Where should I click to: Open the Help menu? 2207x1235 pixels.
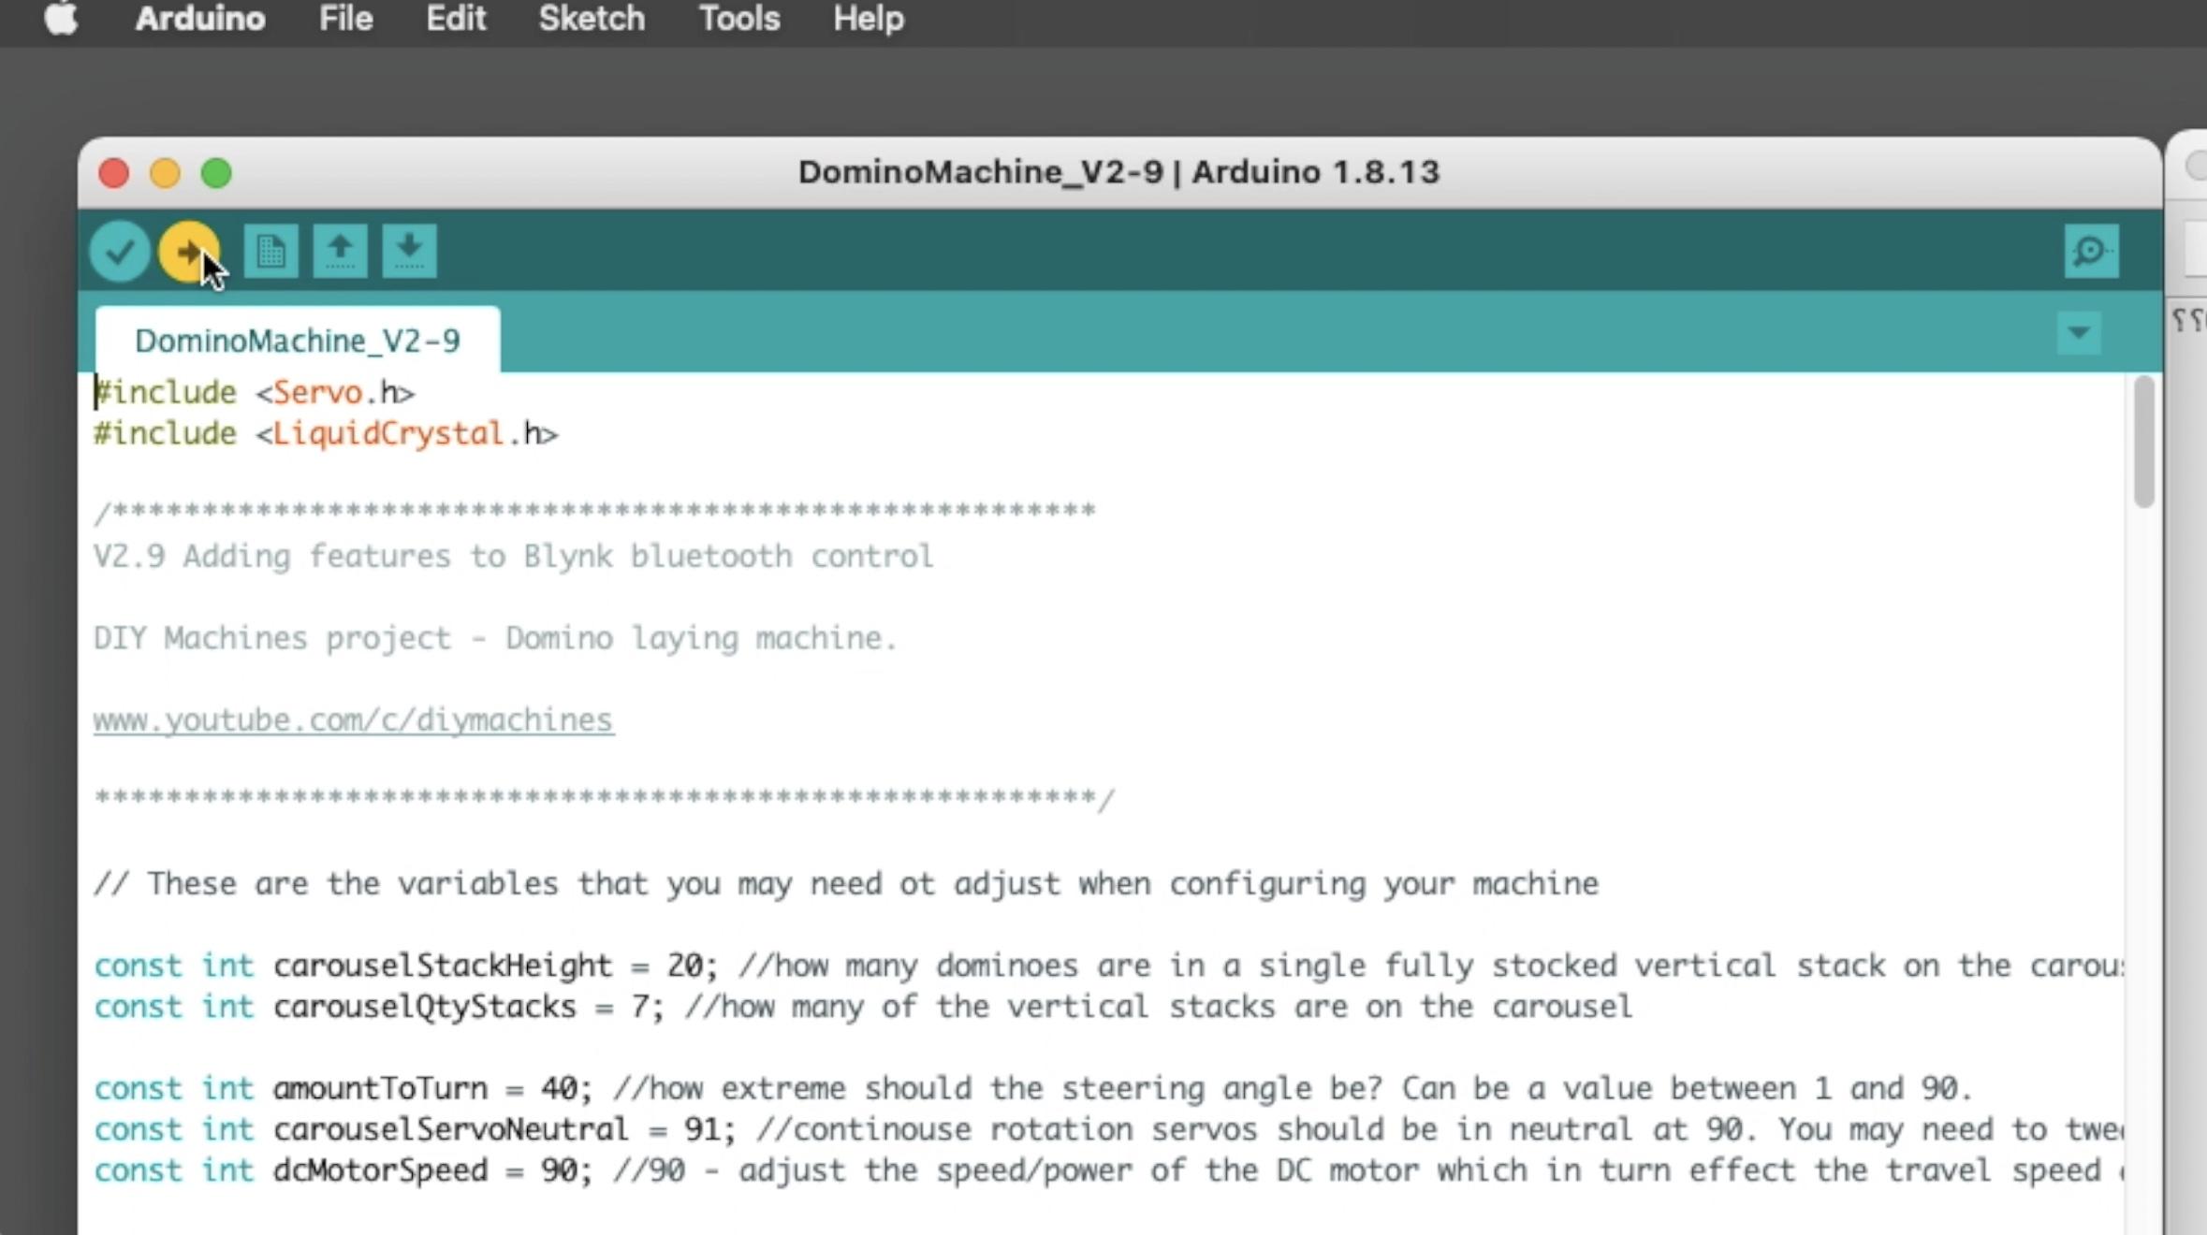click(x=869, y=19)
